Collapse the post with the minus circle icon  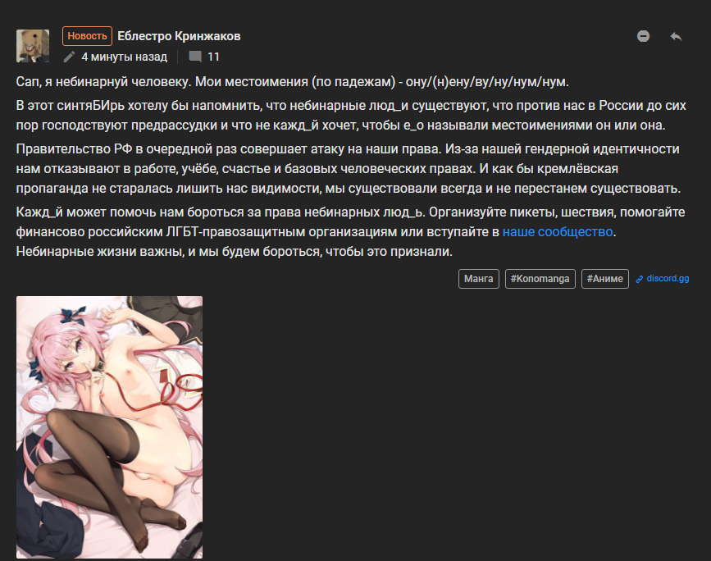(643, 36)
